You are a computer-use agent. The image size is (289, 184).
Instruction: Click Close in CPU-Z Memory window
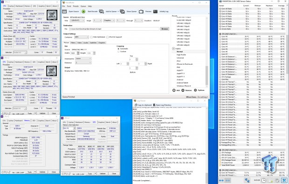click(54, 172)
